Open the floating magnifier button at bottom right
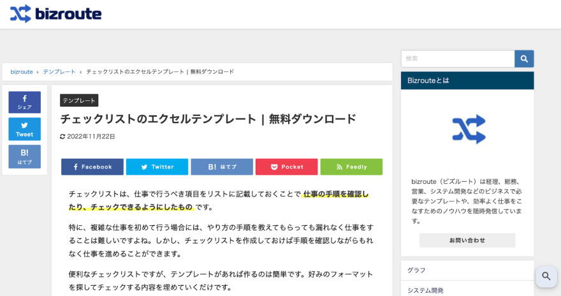 [546, 276]
